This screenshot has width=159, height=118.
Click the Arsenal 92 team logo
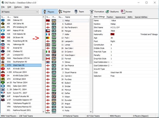pos(3,48)
